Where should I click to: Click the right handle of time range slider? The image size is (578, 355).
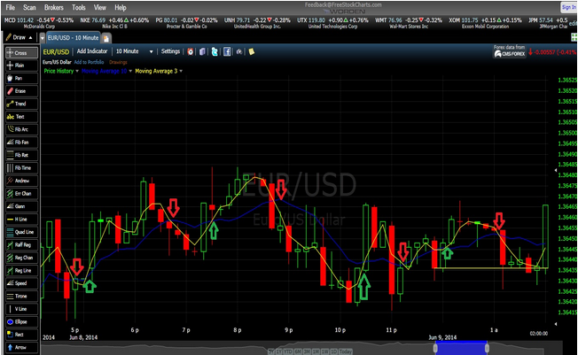click(x=487, y=348)
